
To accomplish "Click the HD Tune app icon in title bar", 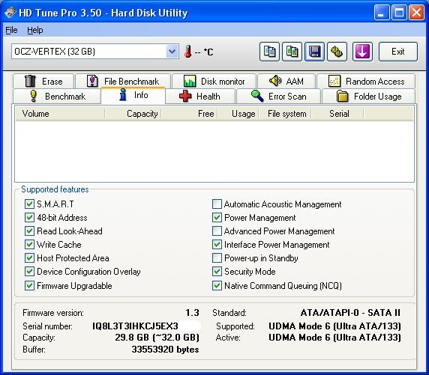I will 10,13.
